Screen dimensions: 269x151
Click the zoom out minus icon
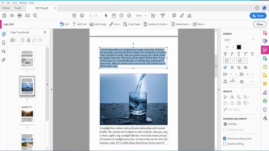click(x=121, y=16)
